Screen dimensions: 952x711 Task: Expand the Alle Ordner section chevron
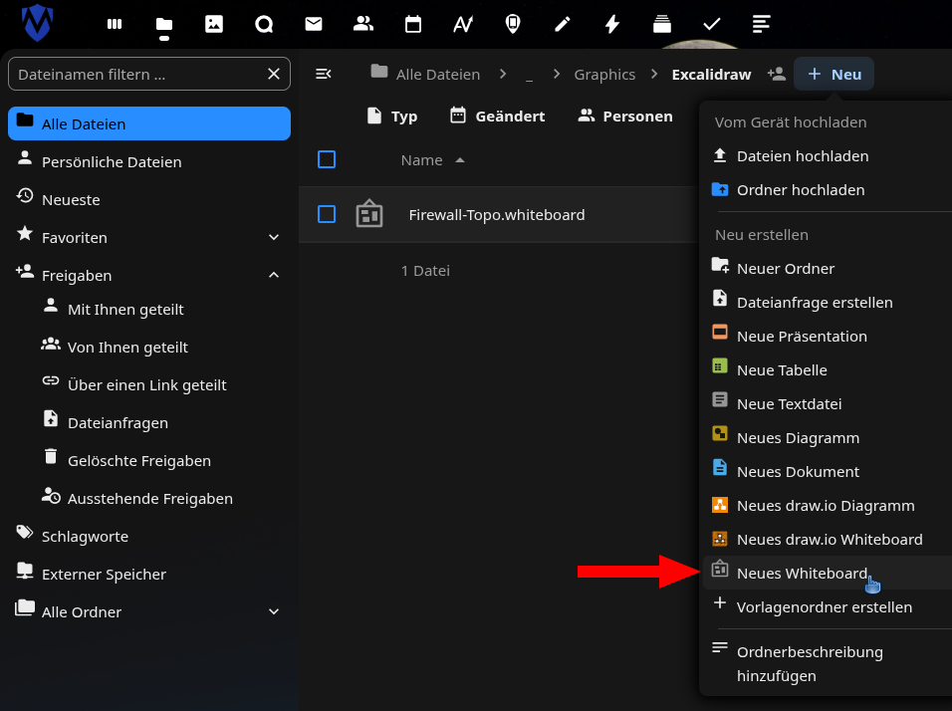point(274,611)
